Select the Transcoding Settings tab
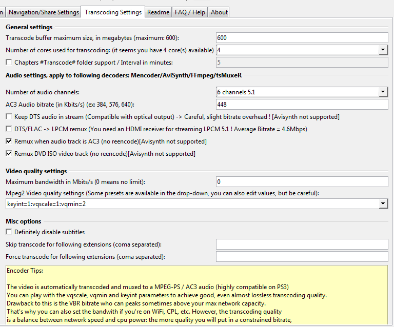This screenshot has height=327, width=394. (x=113, y=12)
